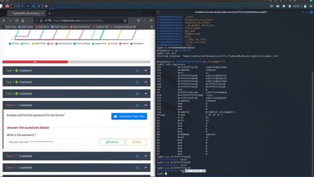Select the TryHackMe Reversing browser tab
This screenshot has width=314, height=177.
click(x=26, y=13)
